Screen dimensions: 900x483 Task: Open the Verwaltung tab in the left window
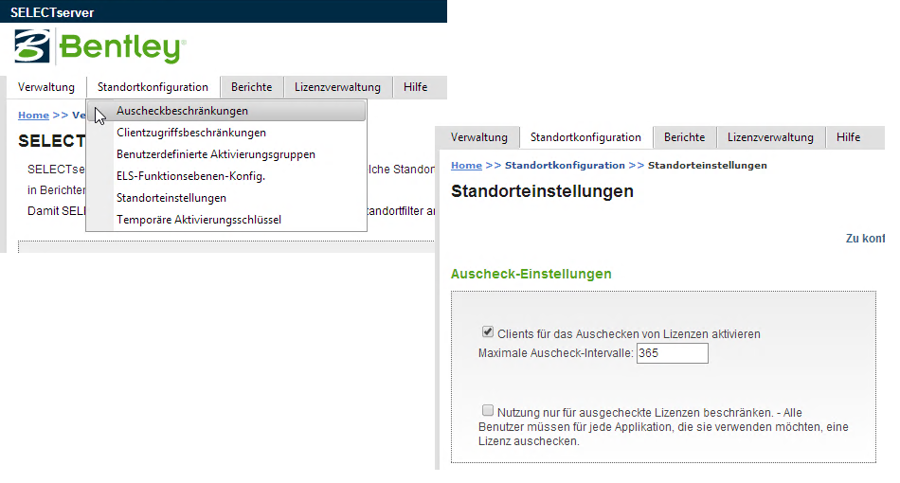click(45, 87)
